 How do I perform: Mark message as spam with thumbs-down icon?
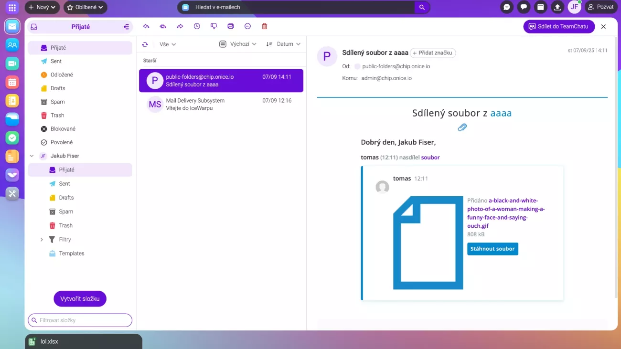[214, 27]
